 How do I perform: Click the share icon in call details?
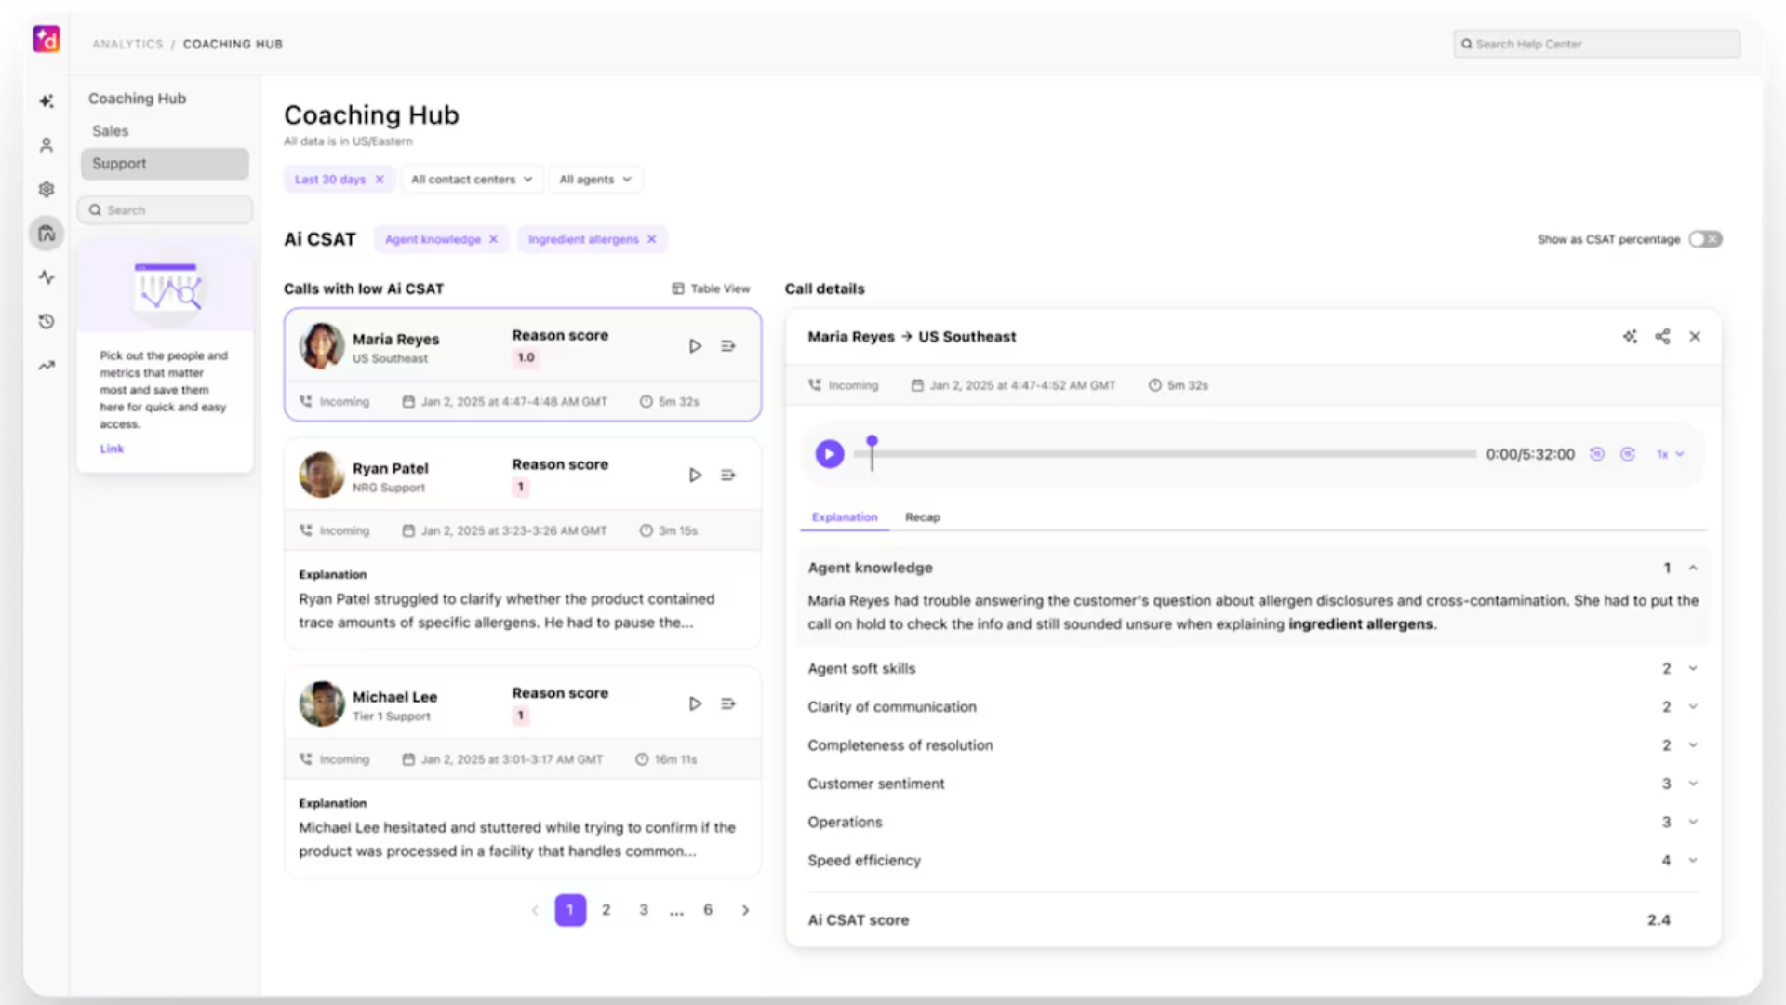click(1662, 337)
